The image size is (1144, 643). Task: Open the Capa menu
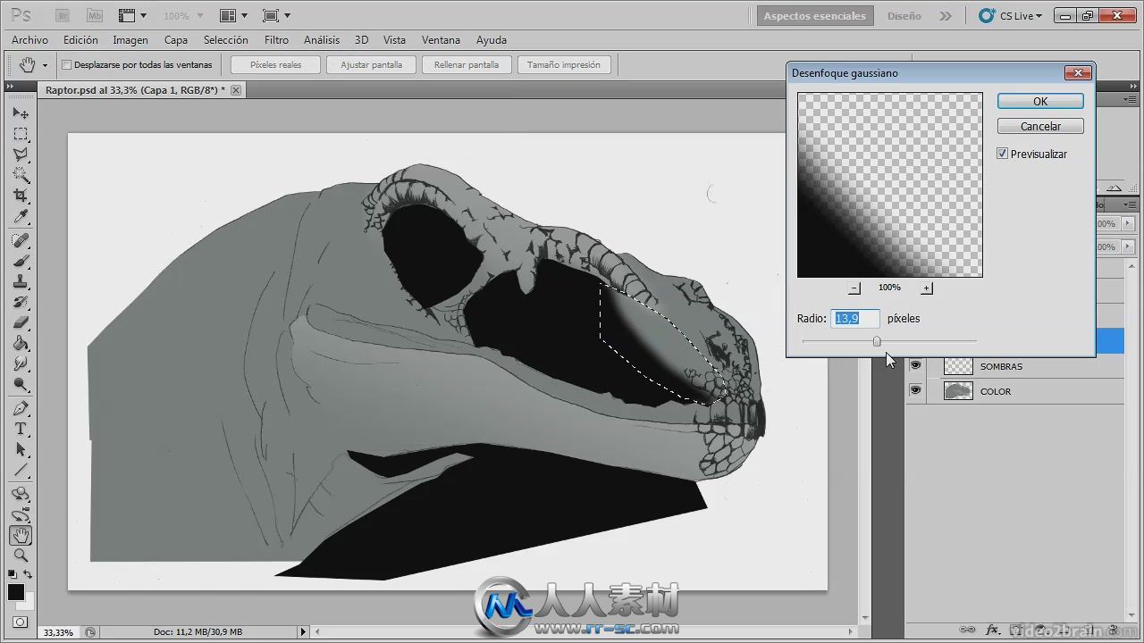coord(176,39)
